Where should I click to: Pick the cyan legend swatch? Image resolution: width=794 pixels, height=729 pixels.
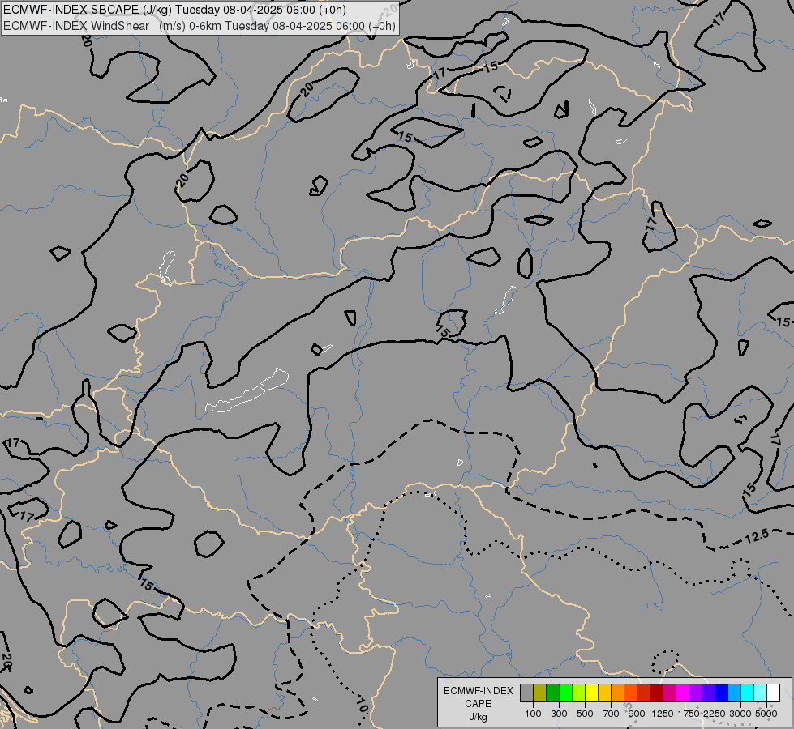(748, 693)
